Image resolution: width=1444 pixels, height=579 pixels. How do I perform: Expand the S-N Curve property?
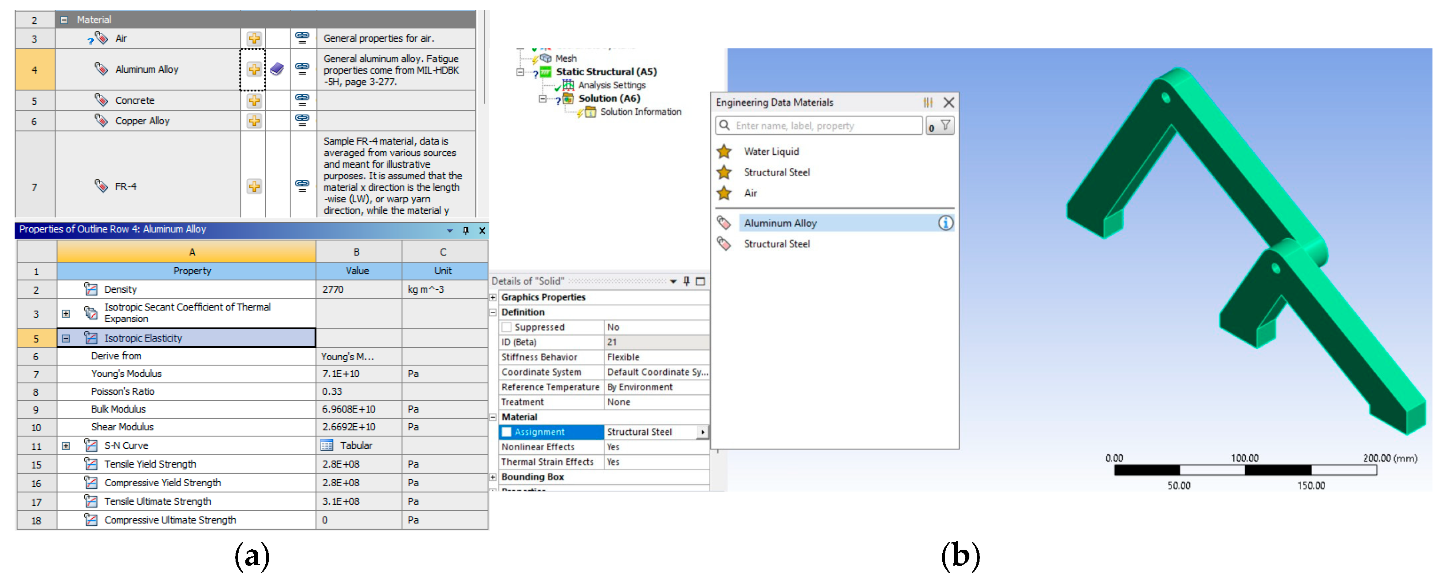pos(66,445)
